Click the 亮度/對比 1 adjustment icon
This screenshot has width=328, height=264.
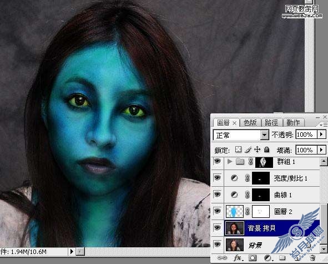tap(234, 178)
